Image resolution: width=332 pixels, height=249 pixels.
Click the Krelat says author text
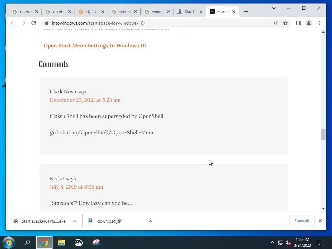[63, 179]
